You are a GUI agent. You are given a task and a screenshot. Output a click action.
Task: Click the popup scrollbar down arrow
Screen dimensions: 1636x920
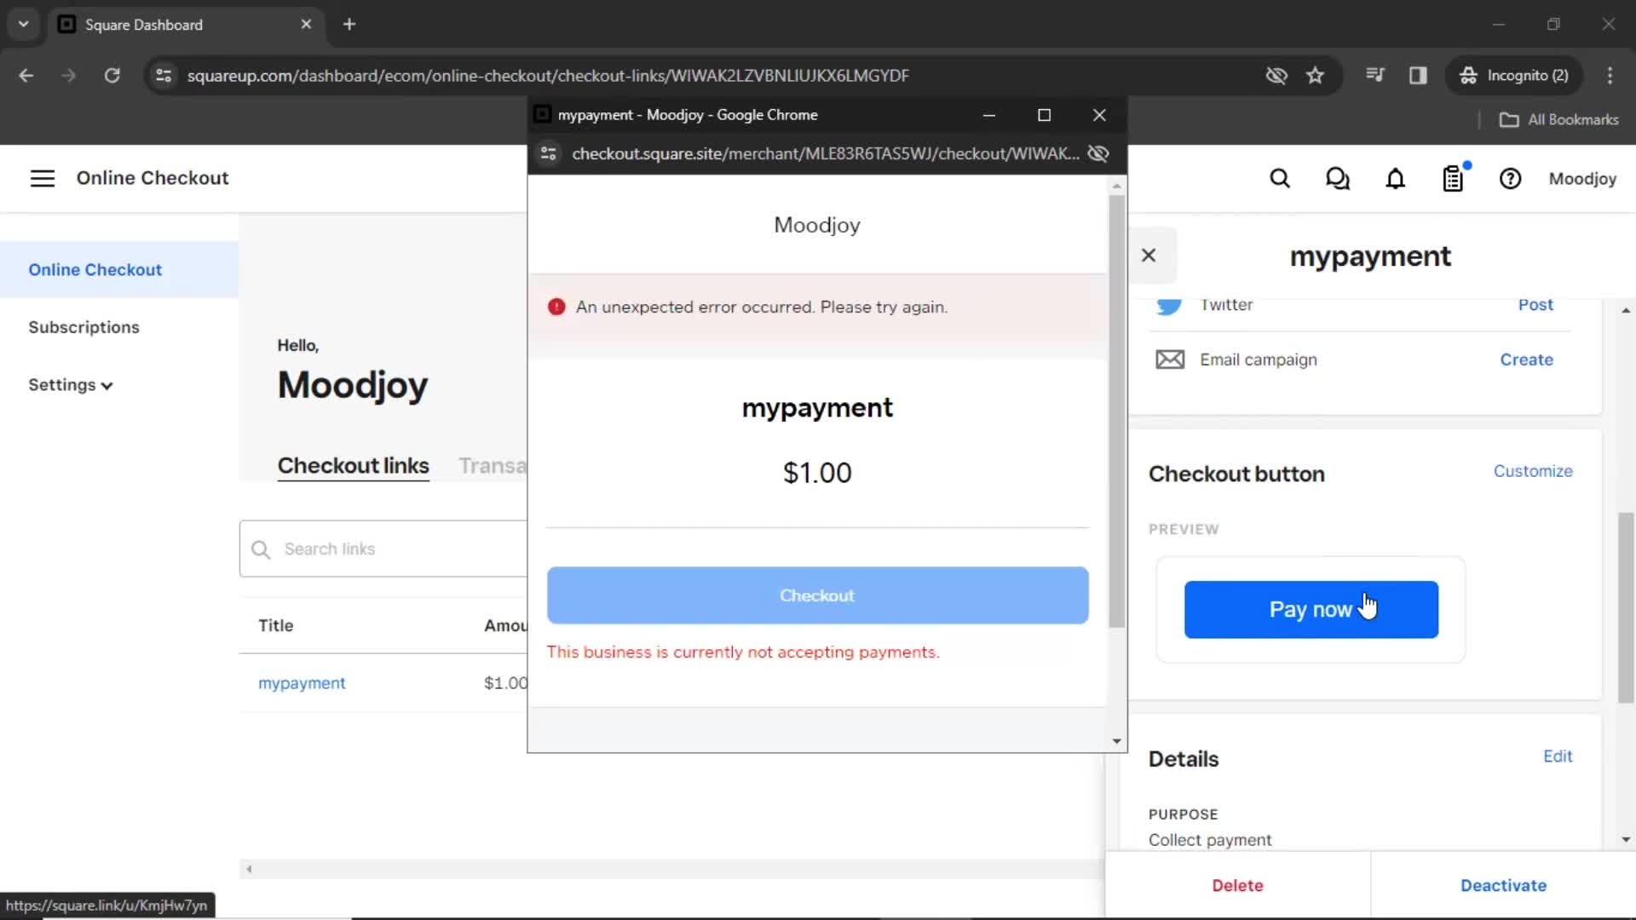tap(1116, 741)
